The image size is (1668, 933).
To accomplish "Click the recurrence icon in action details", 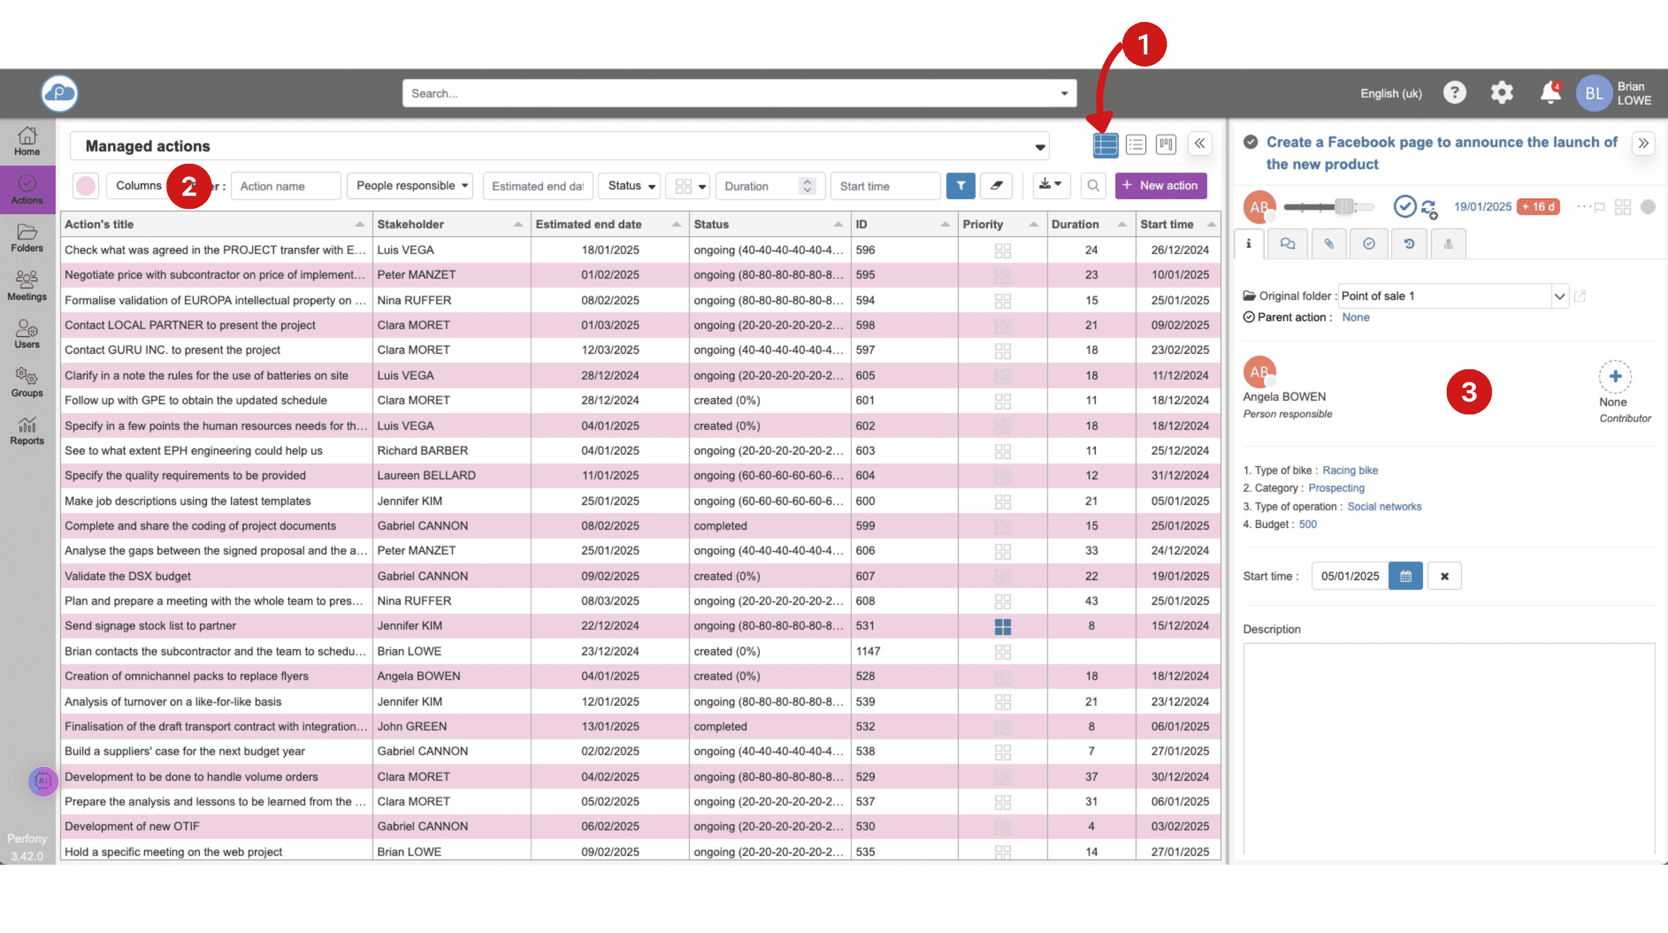I will tap(1429, 207).
